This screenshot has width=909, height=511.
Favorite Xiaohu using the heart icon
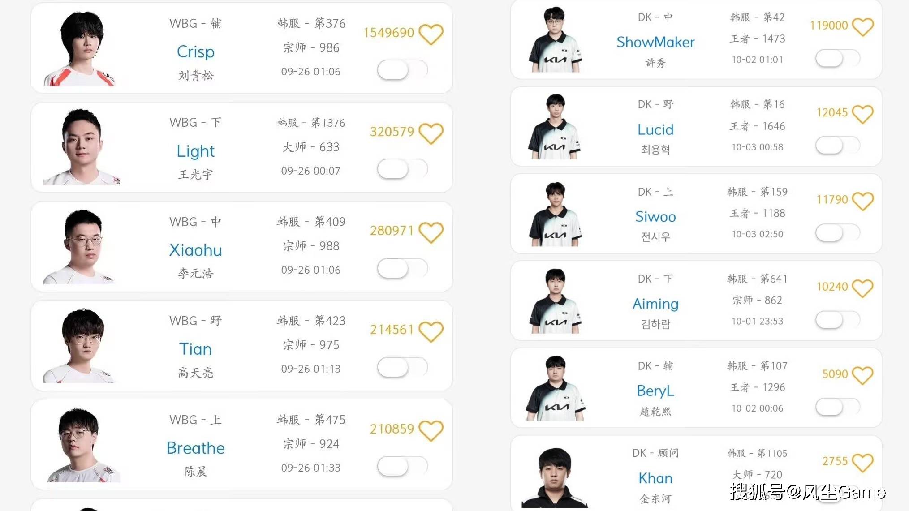(431, 232)
